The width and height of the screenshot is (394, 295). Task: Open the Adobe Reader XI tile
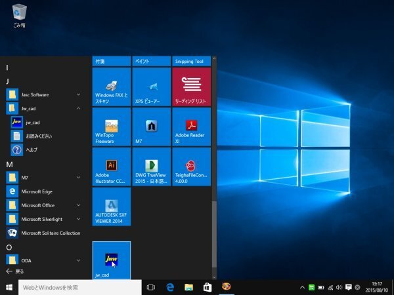click(192, 127)
